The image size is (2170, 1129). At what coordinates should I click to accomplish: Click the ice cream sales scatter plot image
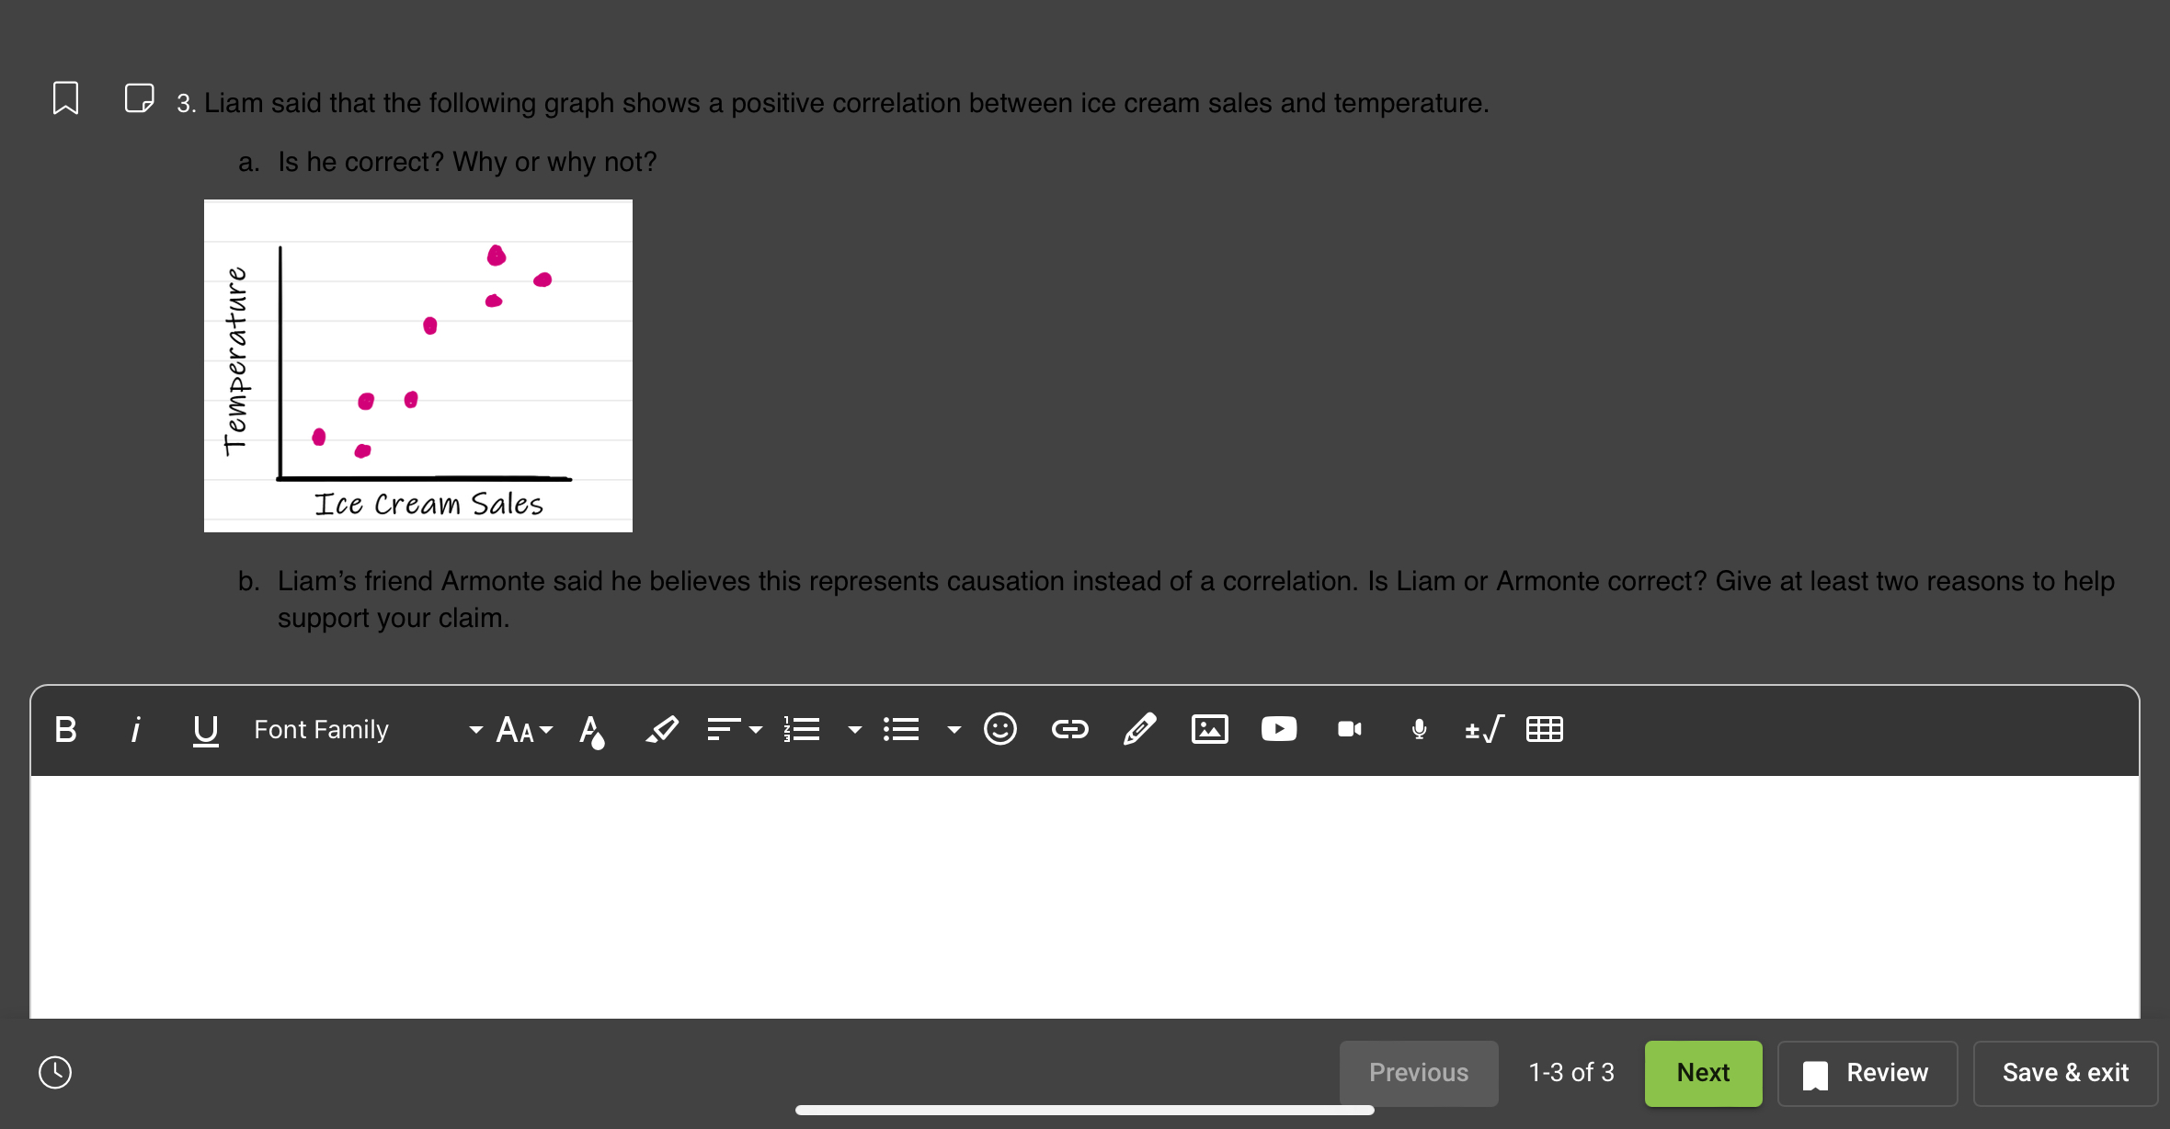pyautogui.click(x=418, y=366)
